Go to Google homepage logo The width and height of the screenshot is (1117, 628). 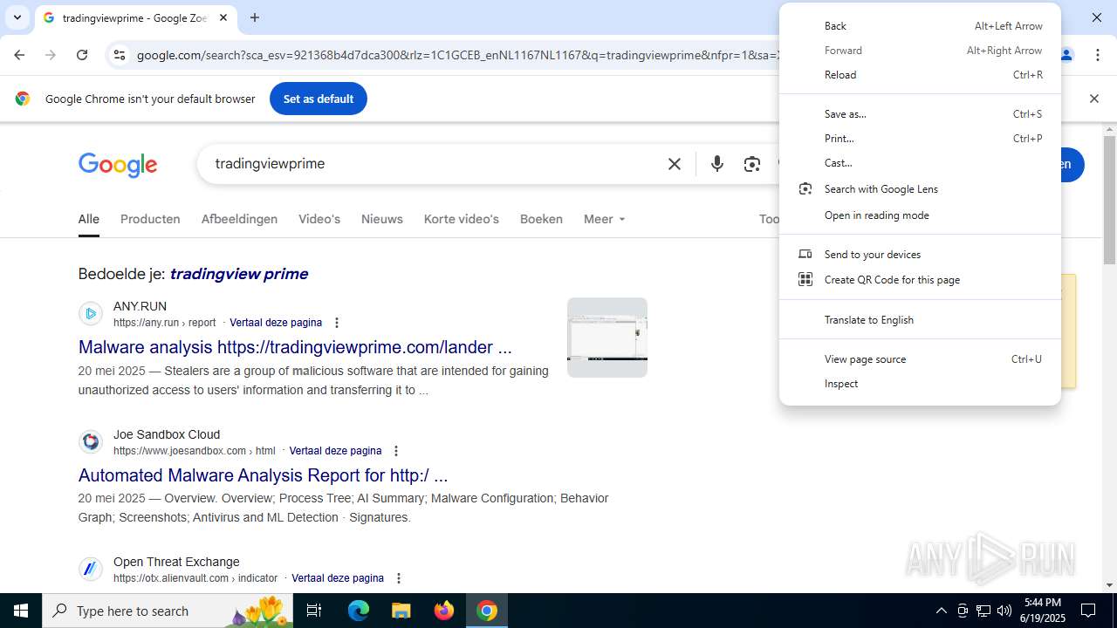tap(118, 165)
